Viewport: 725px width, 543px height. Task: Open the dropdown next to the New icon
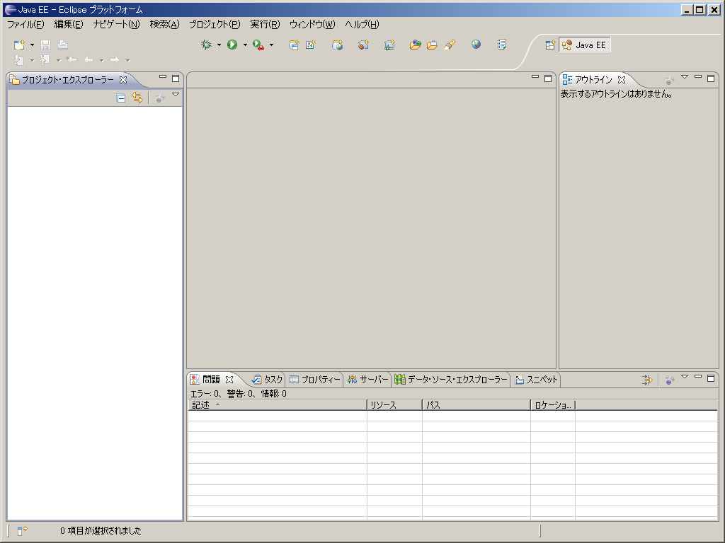(32, 45)
